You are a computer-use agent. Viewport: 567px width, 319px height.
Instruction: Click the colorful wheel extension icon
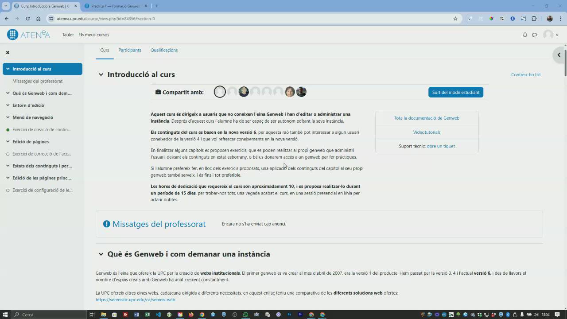(491, 19)
